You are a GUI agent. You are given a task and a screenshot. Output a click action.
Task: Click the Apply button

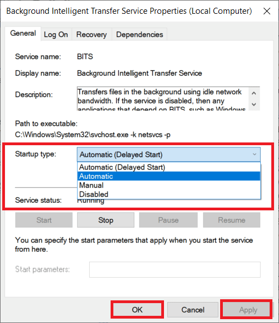pyautogui.click(x=248, y=310)
